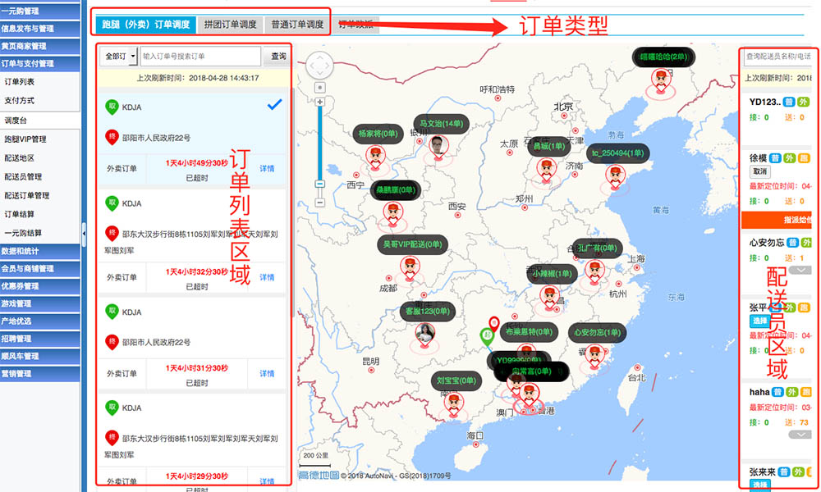The image size is (821, 492).
Task: Click the map zoom-out minus button
Action: [x=319, y=202]
